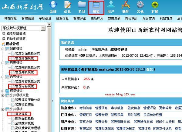Open 管理评论 in the sub-navigation bar
This screenshot has width=182, height=132.
[x=80, y=18]
